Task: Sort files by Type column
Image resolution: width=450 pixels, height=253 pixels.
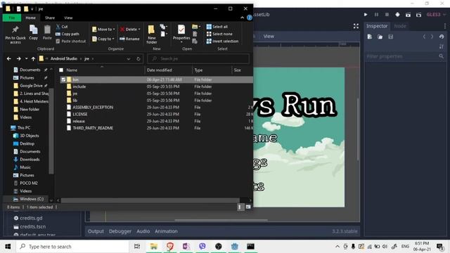Action: click(x=212, y=70)
